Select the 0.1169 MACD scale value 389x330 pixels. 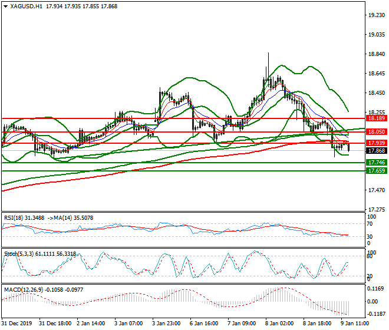coord(376,289)
